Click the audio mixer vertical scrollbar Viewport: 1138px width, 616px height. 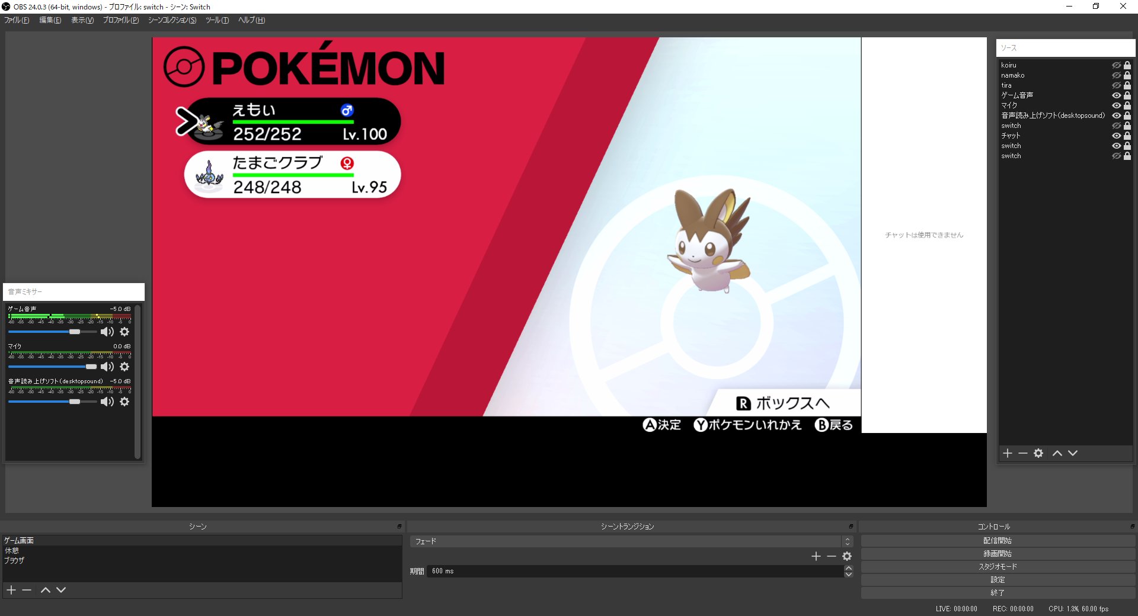click(x=138, y=381)
